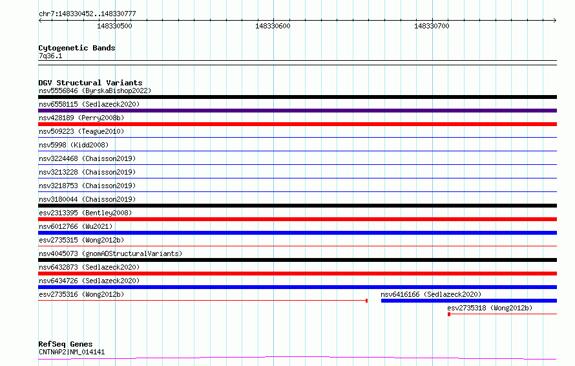Click the 148330600 ruler position mark
Screen dimensions: 575x366
(x=273, y=26)
